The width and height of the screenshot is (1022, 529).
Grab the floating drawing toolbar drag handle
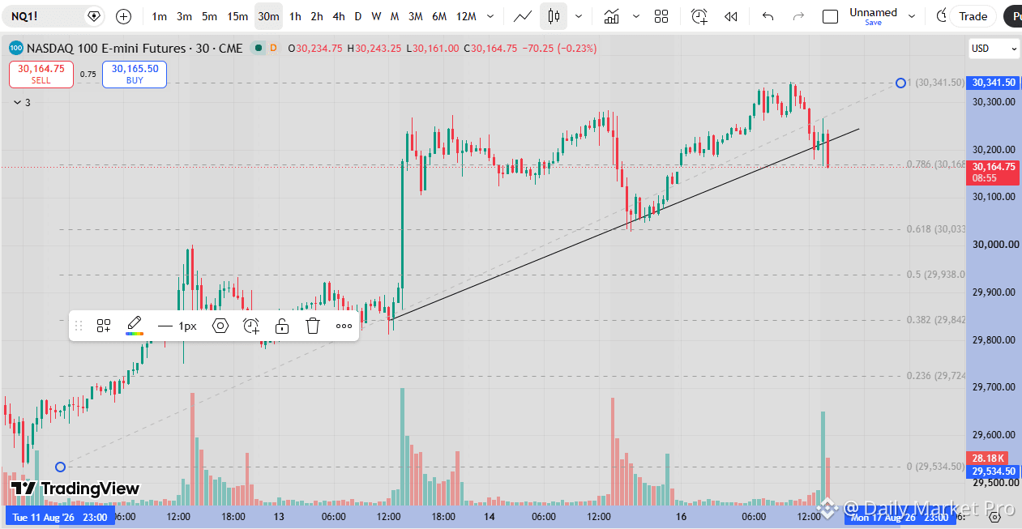pos(79,326)
